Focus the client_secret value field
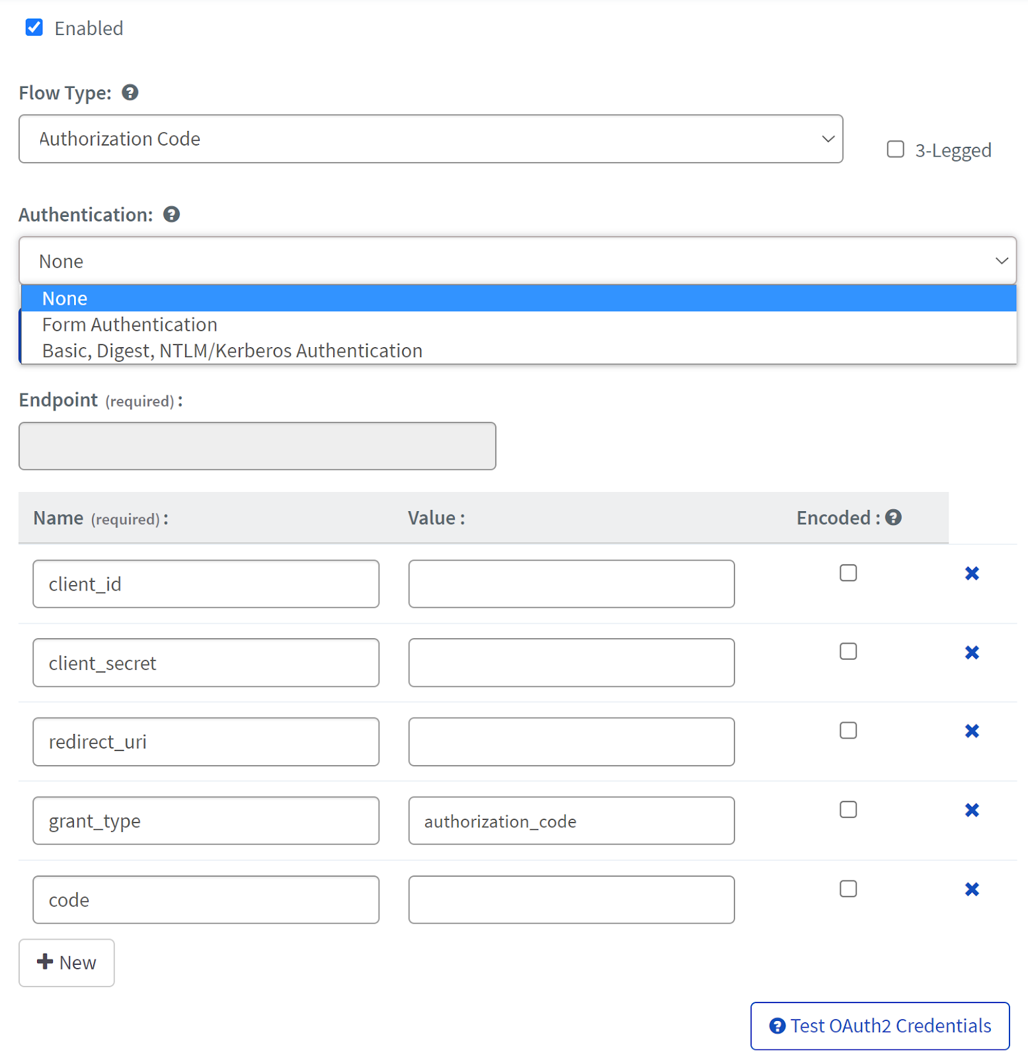This screenshot has height=1058, width=1028. (x=571, y=663)
